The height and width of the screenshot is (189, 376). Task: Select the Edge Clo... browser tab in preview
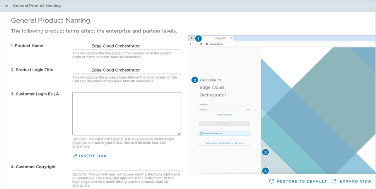point(221,38)
